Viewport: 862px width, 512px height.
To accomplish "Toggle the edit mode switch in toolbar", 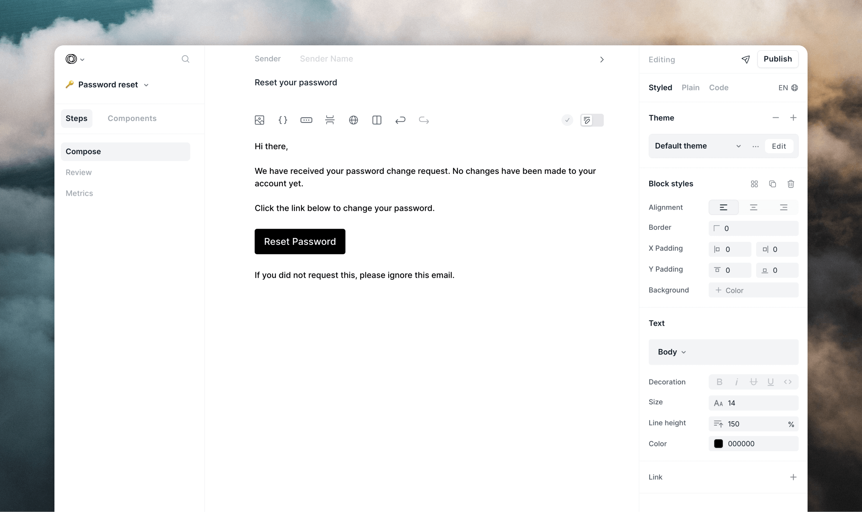I will pos(592,120).
